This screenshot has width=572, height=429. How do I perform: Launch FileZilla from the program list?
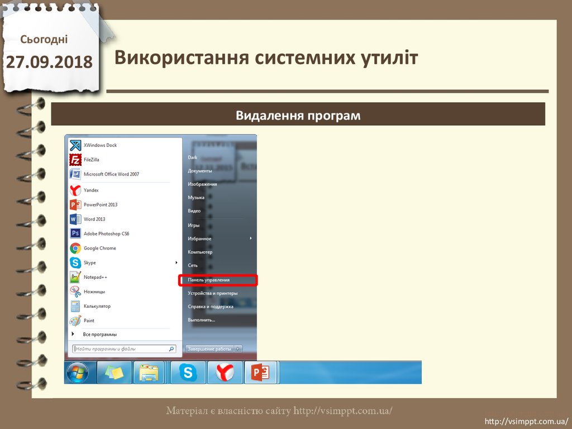(x=91, y=160)
